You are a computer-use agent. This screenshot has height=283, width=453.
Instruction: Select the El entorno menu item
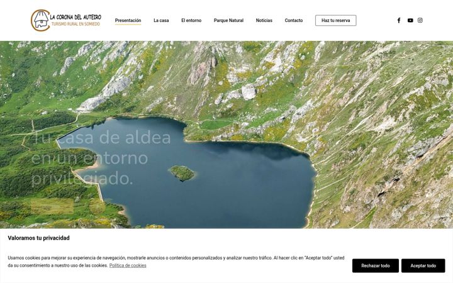[x=191, y=21]
